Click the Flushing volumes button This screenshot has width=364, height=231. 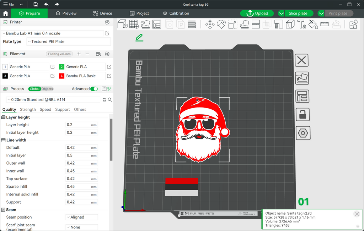[59, 54]
